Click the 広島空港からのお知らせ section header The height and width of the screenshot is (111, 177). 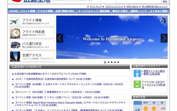tap(70, 67)
